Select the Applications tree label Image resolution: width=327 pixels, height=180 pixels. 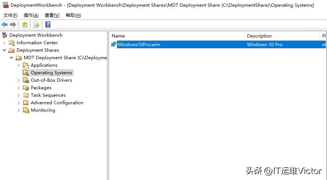[44, 65]
